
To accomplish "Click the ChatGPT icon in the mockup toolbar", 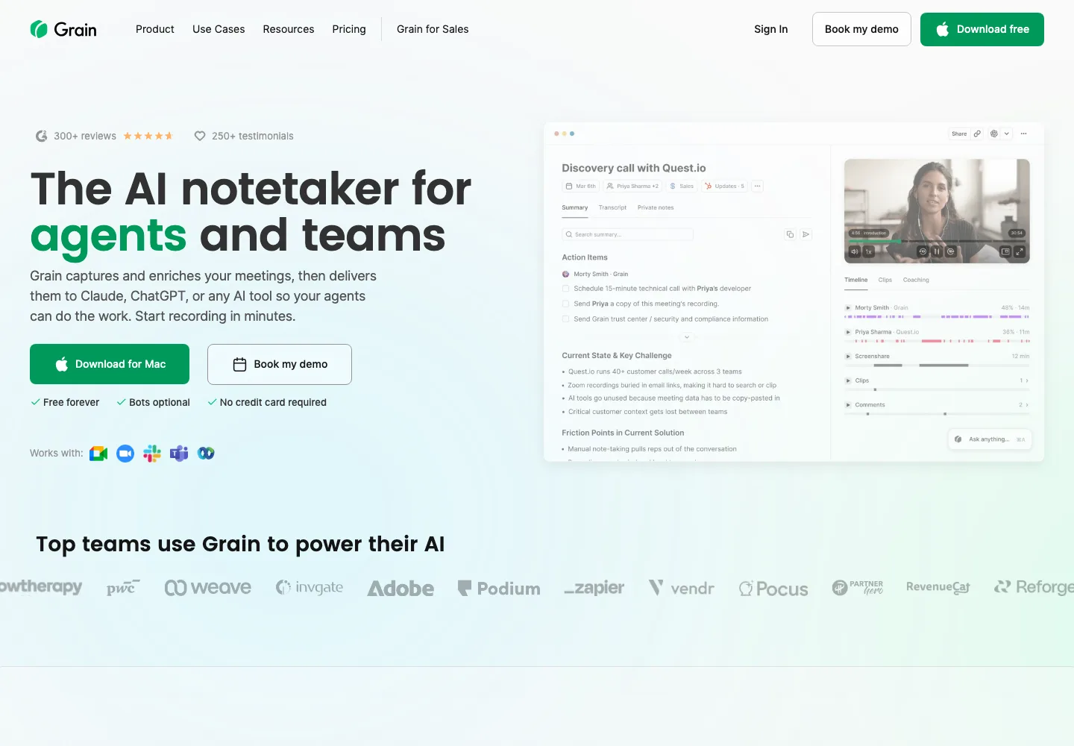I will coord(994,134).
